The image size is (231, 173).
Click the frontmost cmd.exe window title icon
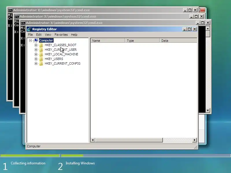pos(23,23)
